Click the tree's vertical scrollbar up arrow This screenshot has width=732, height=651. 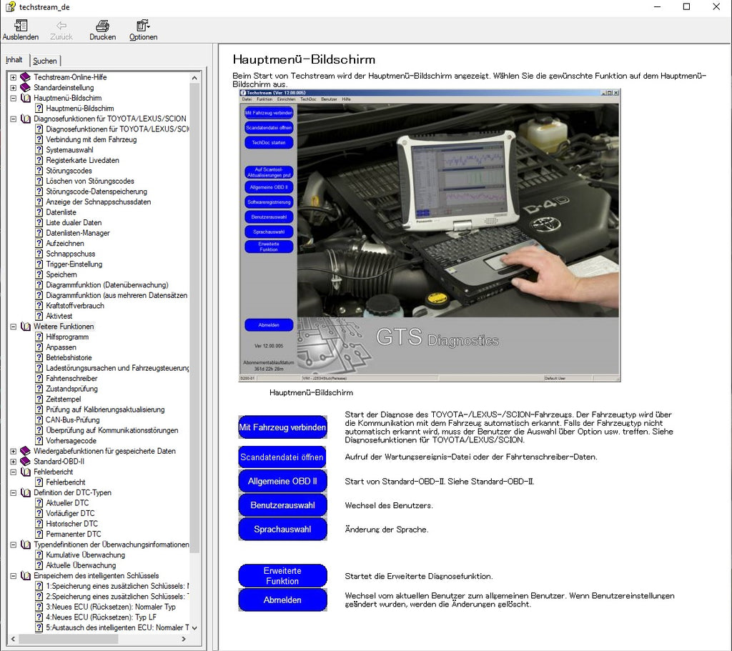194,77
